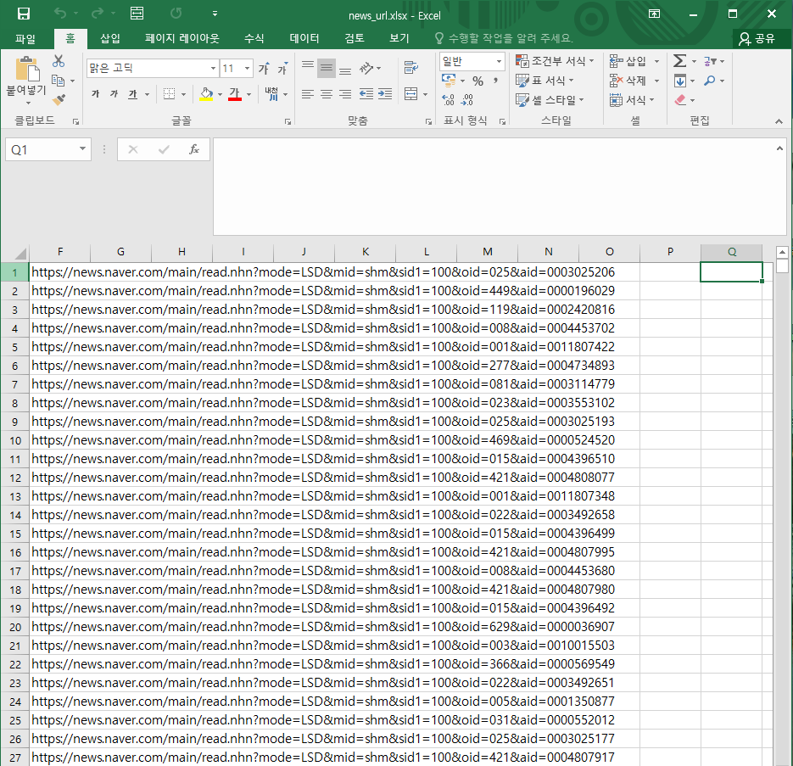Align text left
The height and width of the screenshot is (766, 793).
tap(308, 94)
